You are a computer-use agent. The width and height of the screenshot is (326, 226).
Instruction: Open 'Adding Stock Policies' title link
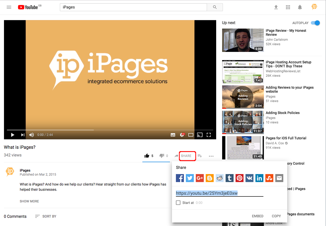(283, 113)
